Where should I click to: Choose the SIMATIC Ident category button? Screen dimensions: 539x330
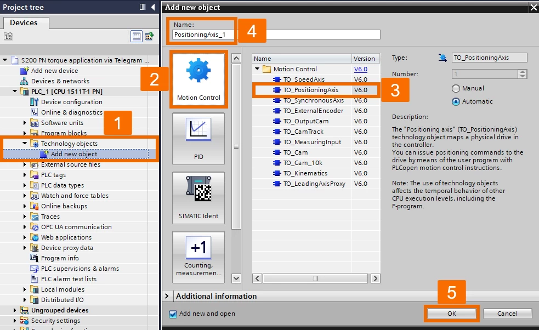pyautogui.click(x=198, y=198)
